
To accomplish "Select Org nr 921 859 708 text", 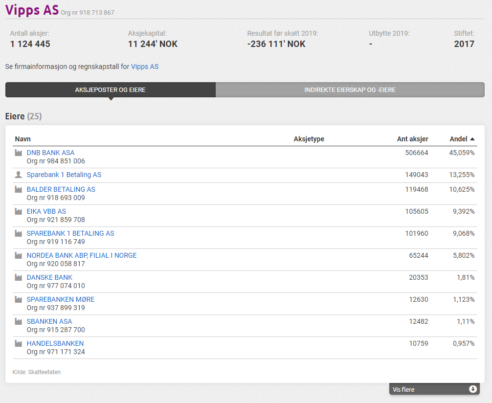I will [56, 220].
